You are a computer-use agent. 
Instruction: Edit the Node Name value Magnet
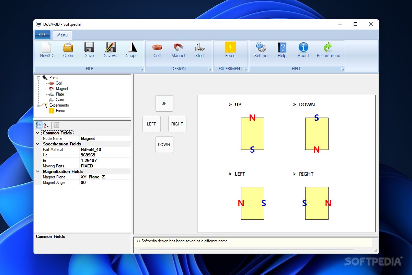(x=105, y=139)
